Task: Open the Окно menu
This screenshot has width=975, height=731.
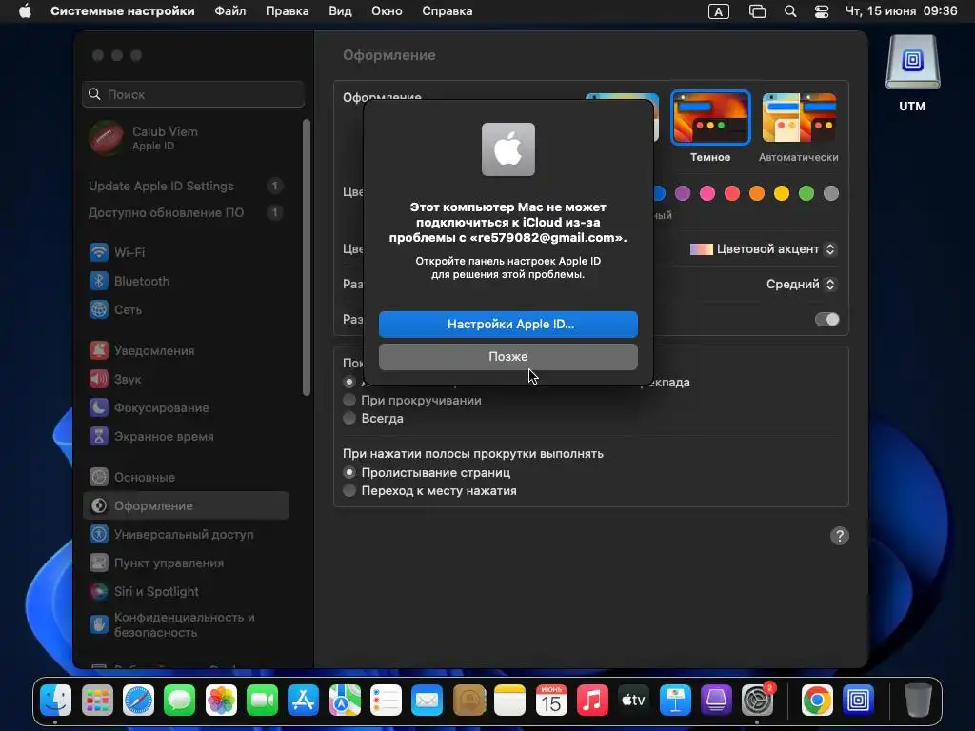Action: point(387,11)
